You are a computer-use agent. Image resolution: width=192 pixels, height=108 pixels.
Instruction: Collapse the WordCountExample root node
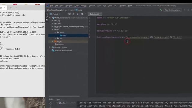50,18
